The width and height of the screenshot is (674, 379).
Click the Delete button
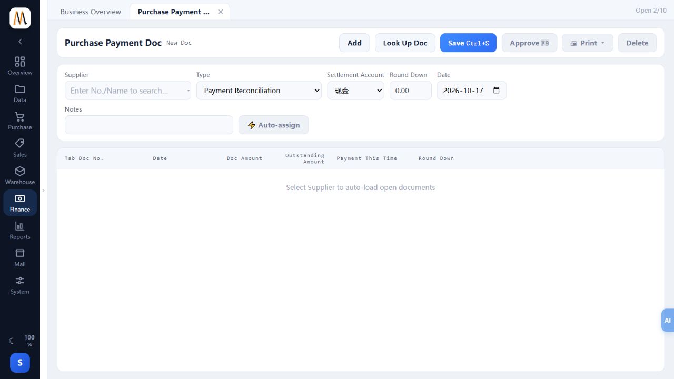click(637, 43)
